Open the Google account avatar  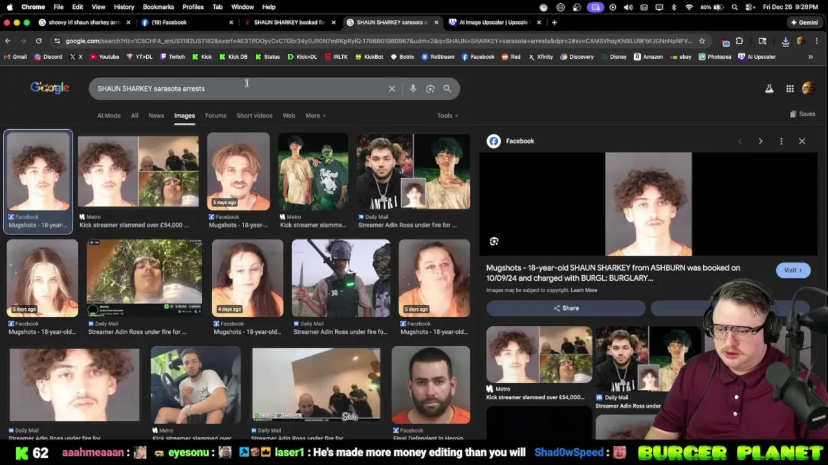808,88
